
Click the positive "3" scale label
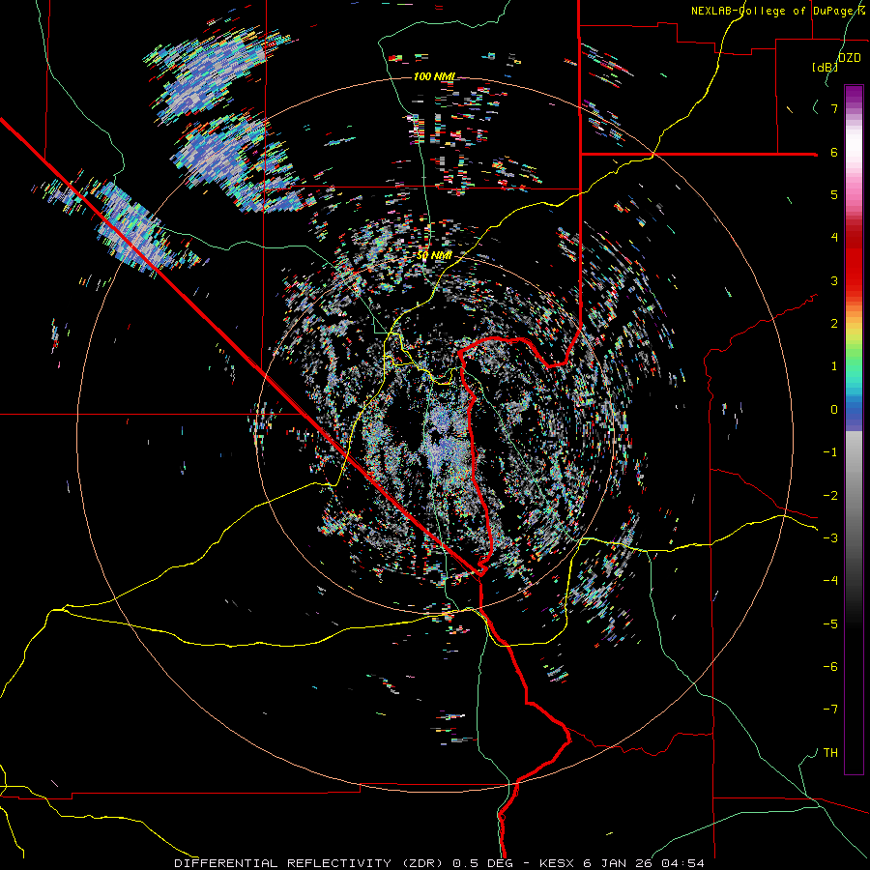(834, 280)
